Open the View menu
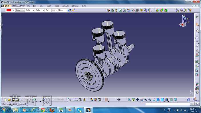This screenshot has width=201, height=113. point(41,6)
